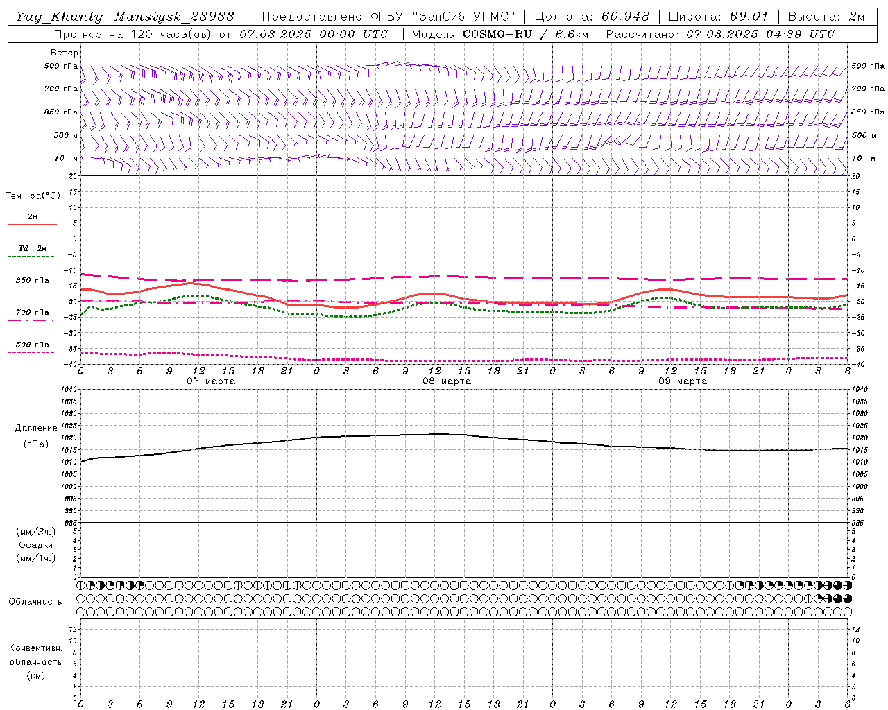Click Рассчитано: 07.03.2025 04:39 UTC timestamp
This screenshot has height=710, width=888.
tap(720, 34)
